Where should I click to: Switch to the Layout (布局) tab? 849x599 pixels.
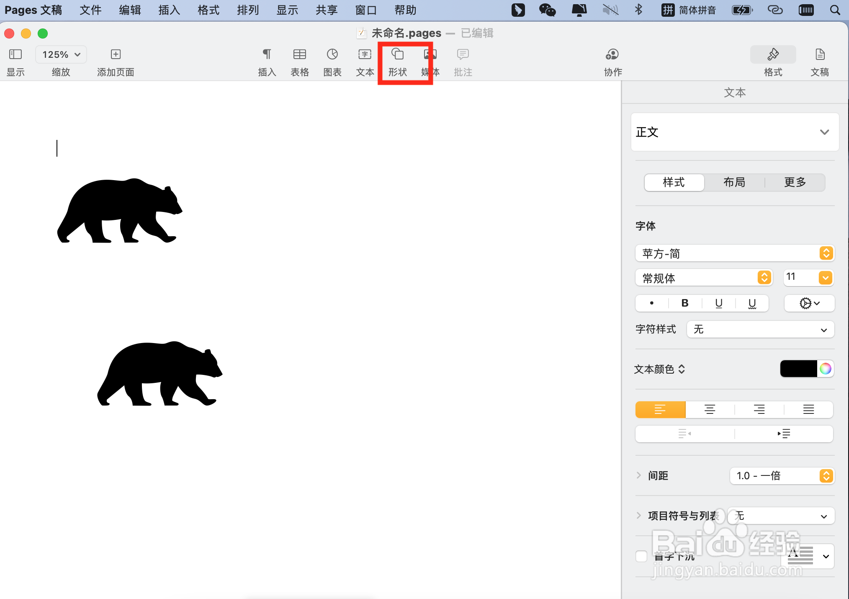[734, 183]
